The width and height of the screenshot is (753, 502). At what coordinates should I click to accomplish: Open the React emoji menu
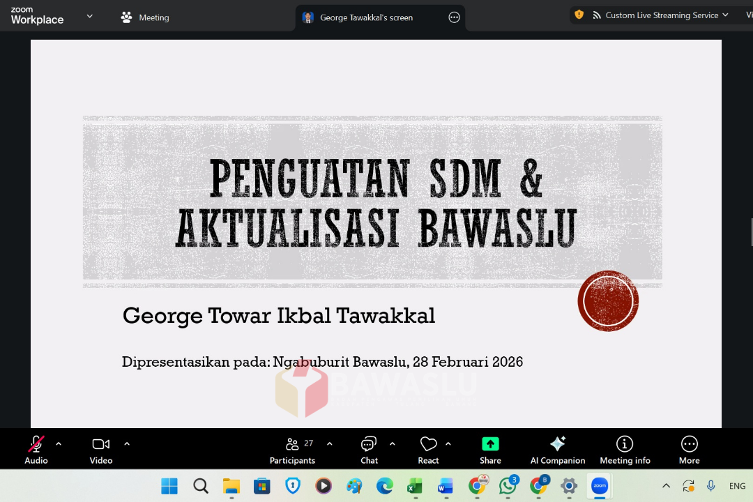[428, 449]
